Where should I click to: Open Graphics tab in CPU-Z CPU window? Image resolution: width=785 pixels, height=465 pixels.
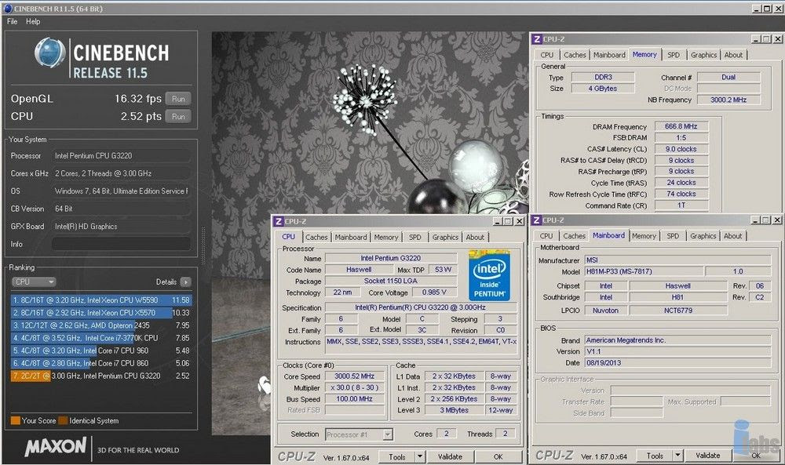point(445,238)
